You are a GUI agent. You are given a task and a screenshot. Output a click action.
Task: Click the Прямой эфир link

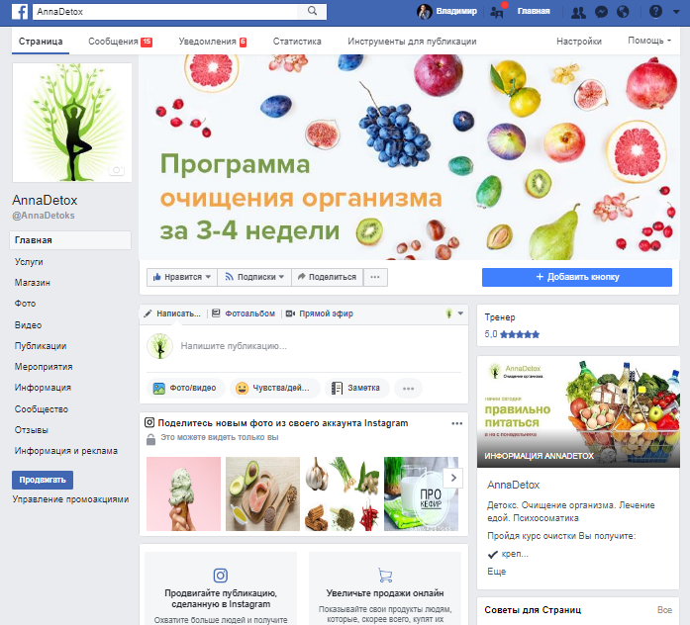tap(320, 313)
